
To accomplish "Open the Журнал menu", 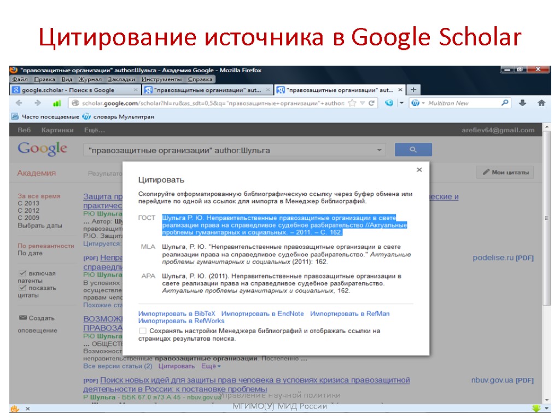I will pos(90,79).
